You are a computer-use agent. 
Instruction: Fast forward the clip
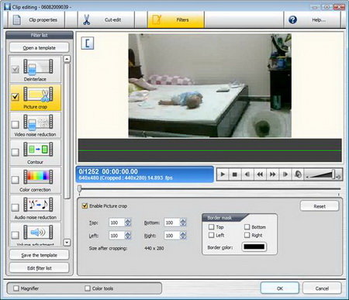pyautogui.click(x=272, y=174)
